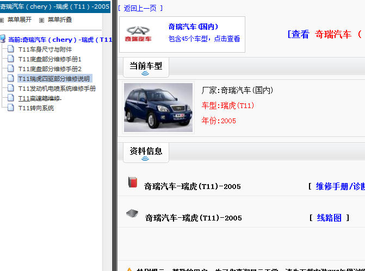Click page icon next to T11发动机电喷系统维修手册
The height and width of the screenshot is (271, 365).
pos(11,88)
